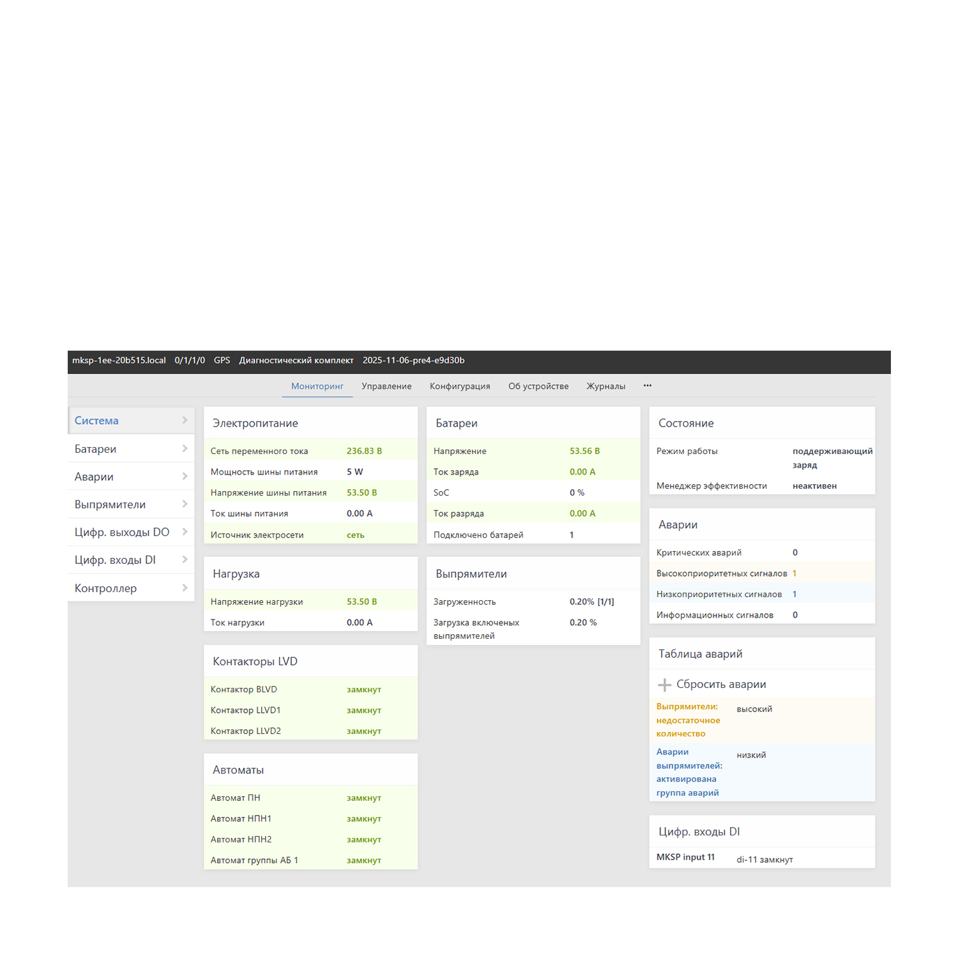The height and width of the screenshot is (958, 958).
Task: Click chevron next to Выпрямители sidebar item
Action: coord(185,505)
